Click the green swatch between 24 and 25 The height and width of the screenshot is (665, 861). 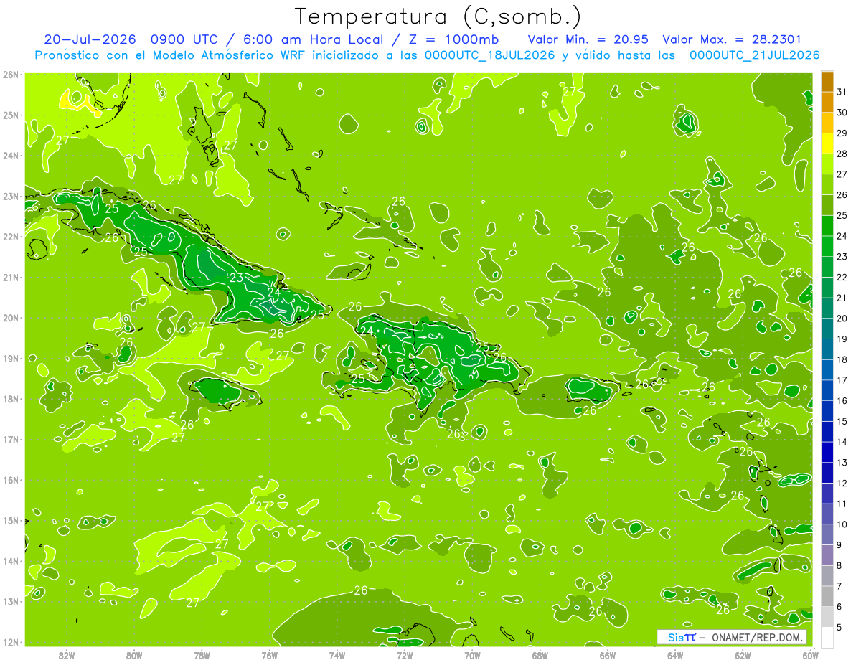coord(827,225)
